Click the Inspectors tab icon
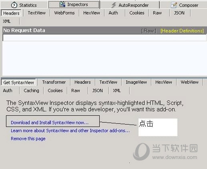The height and width of the screenshot is (169, 207). pos(62,4)
